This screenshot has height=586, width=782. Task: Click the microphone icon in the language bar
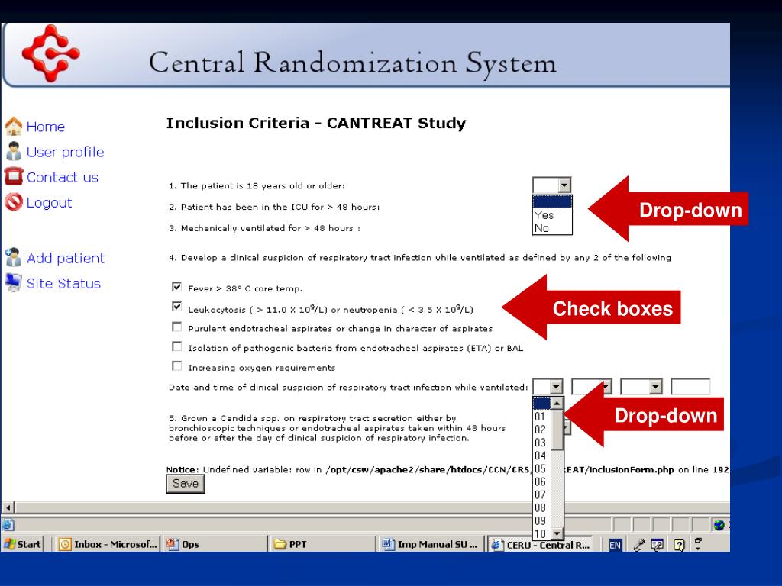[638, 545]
